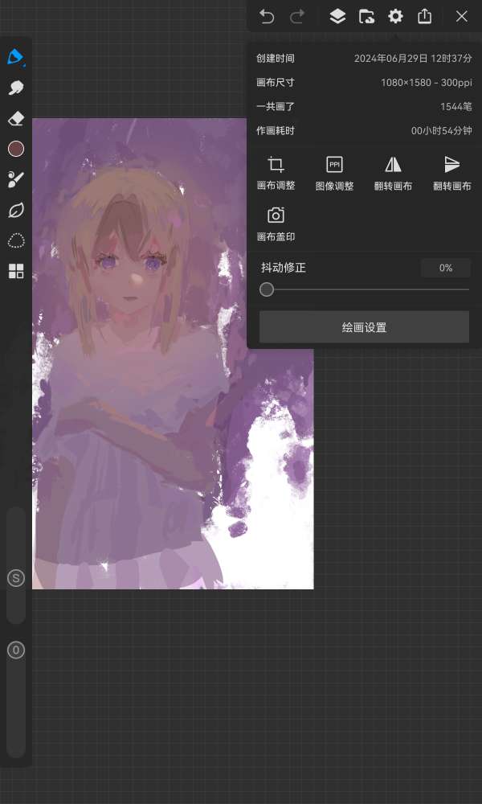Redo the last undone stroke

click(x=297, y=16)
